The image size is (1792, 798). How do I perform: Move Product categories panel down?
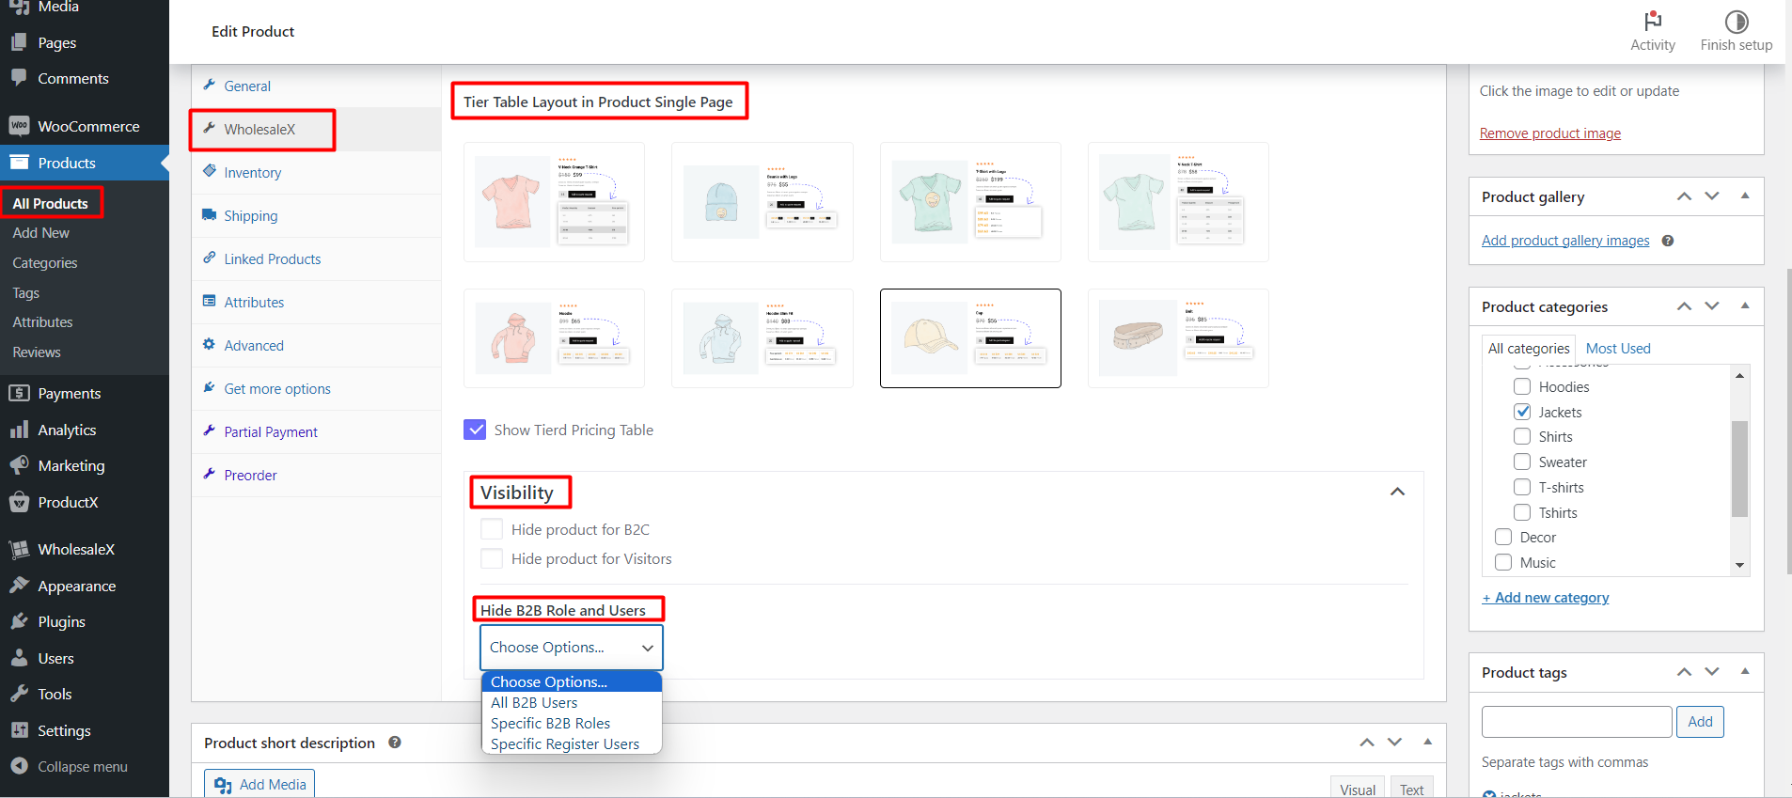point(1712,306)
